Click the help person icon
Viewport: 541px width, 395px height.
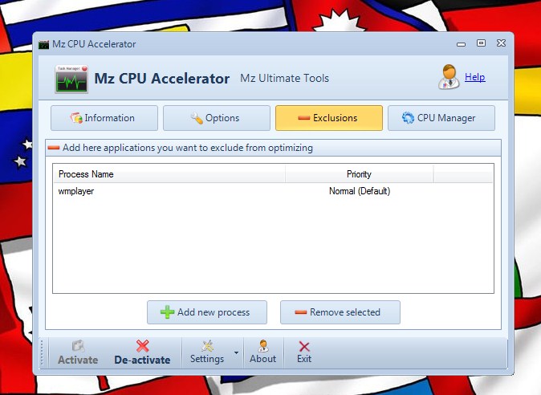point(449,77)
